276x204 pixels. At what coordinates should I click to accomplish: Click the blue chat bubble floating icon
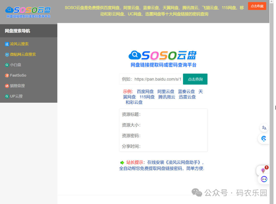click(264, 138)
